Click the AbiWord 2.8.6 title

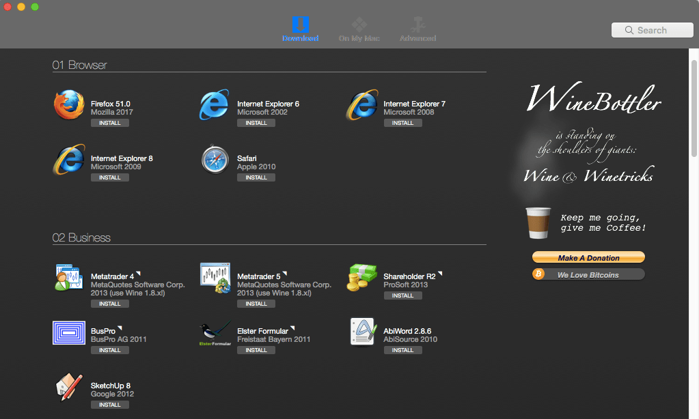pyautogui.click(x=407, y=331)
